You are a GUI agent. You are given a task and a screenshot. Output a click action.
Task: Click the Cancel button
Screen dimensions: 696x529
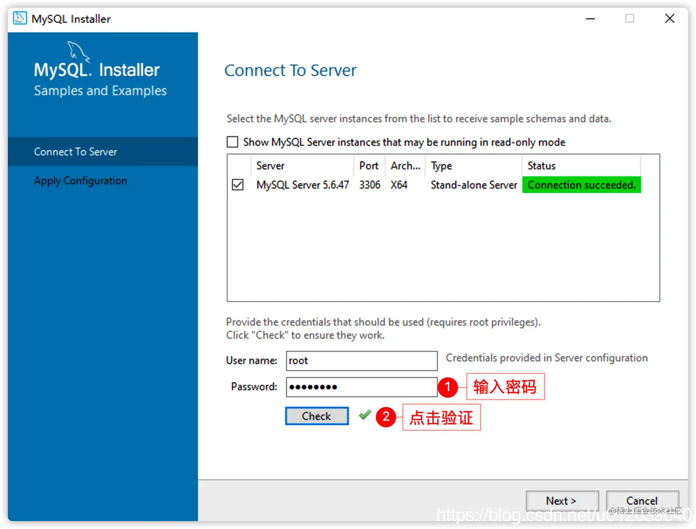click(x=642, y=501)
